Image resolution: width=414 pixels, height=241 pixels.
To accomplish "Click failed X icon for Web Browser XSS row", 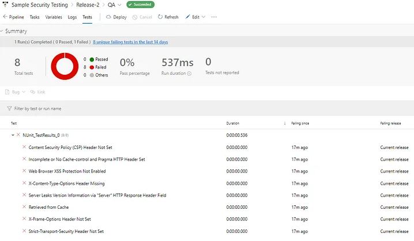I will click(x=24, y=171).
